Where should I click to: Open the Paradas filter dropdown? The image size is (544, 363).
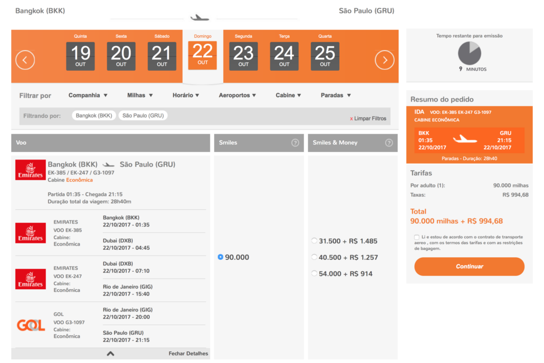(336, 95)
